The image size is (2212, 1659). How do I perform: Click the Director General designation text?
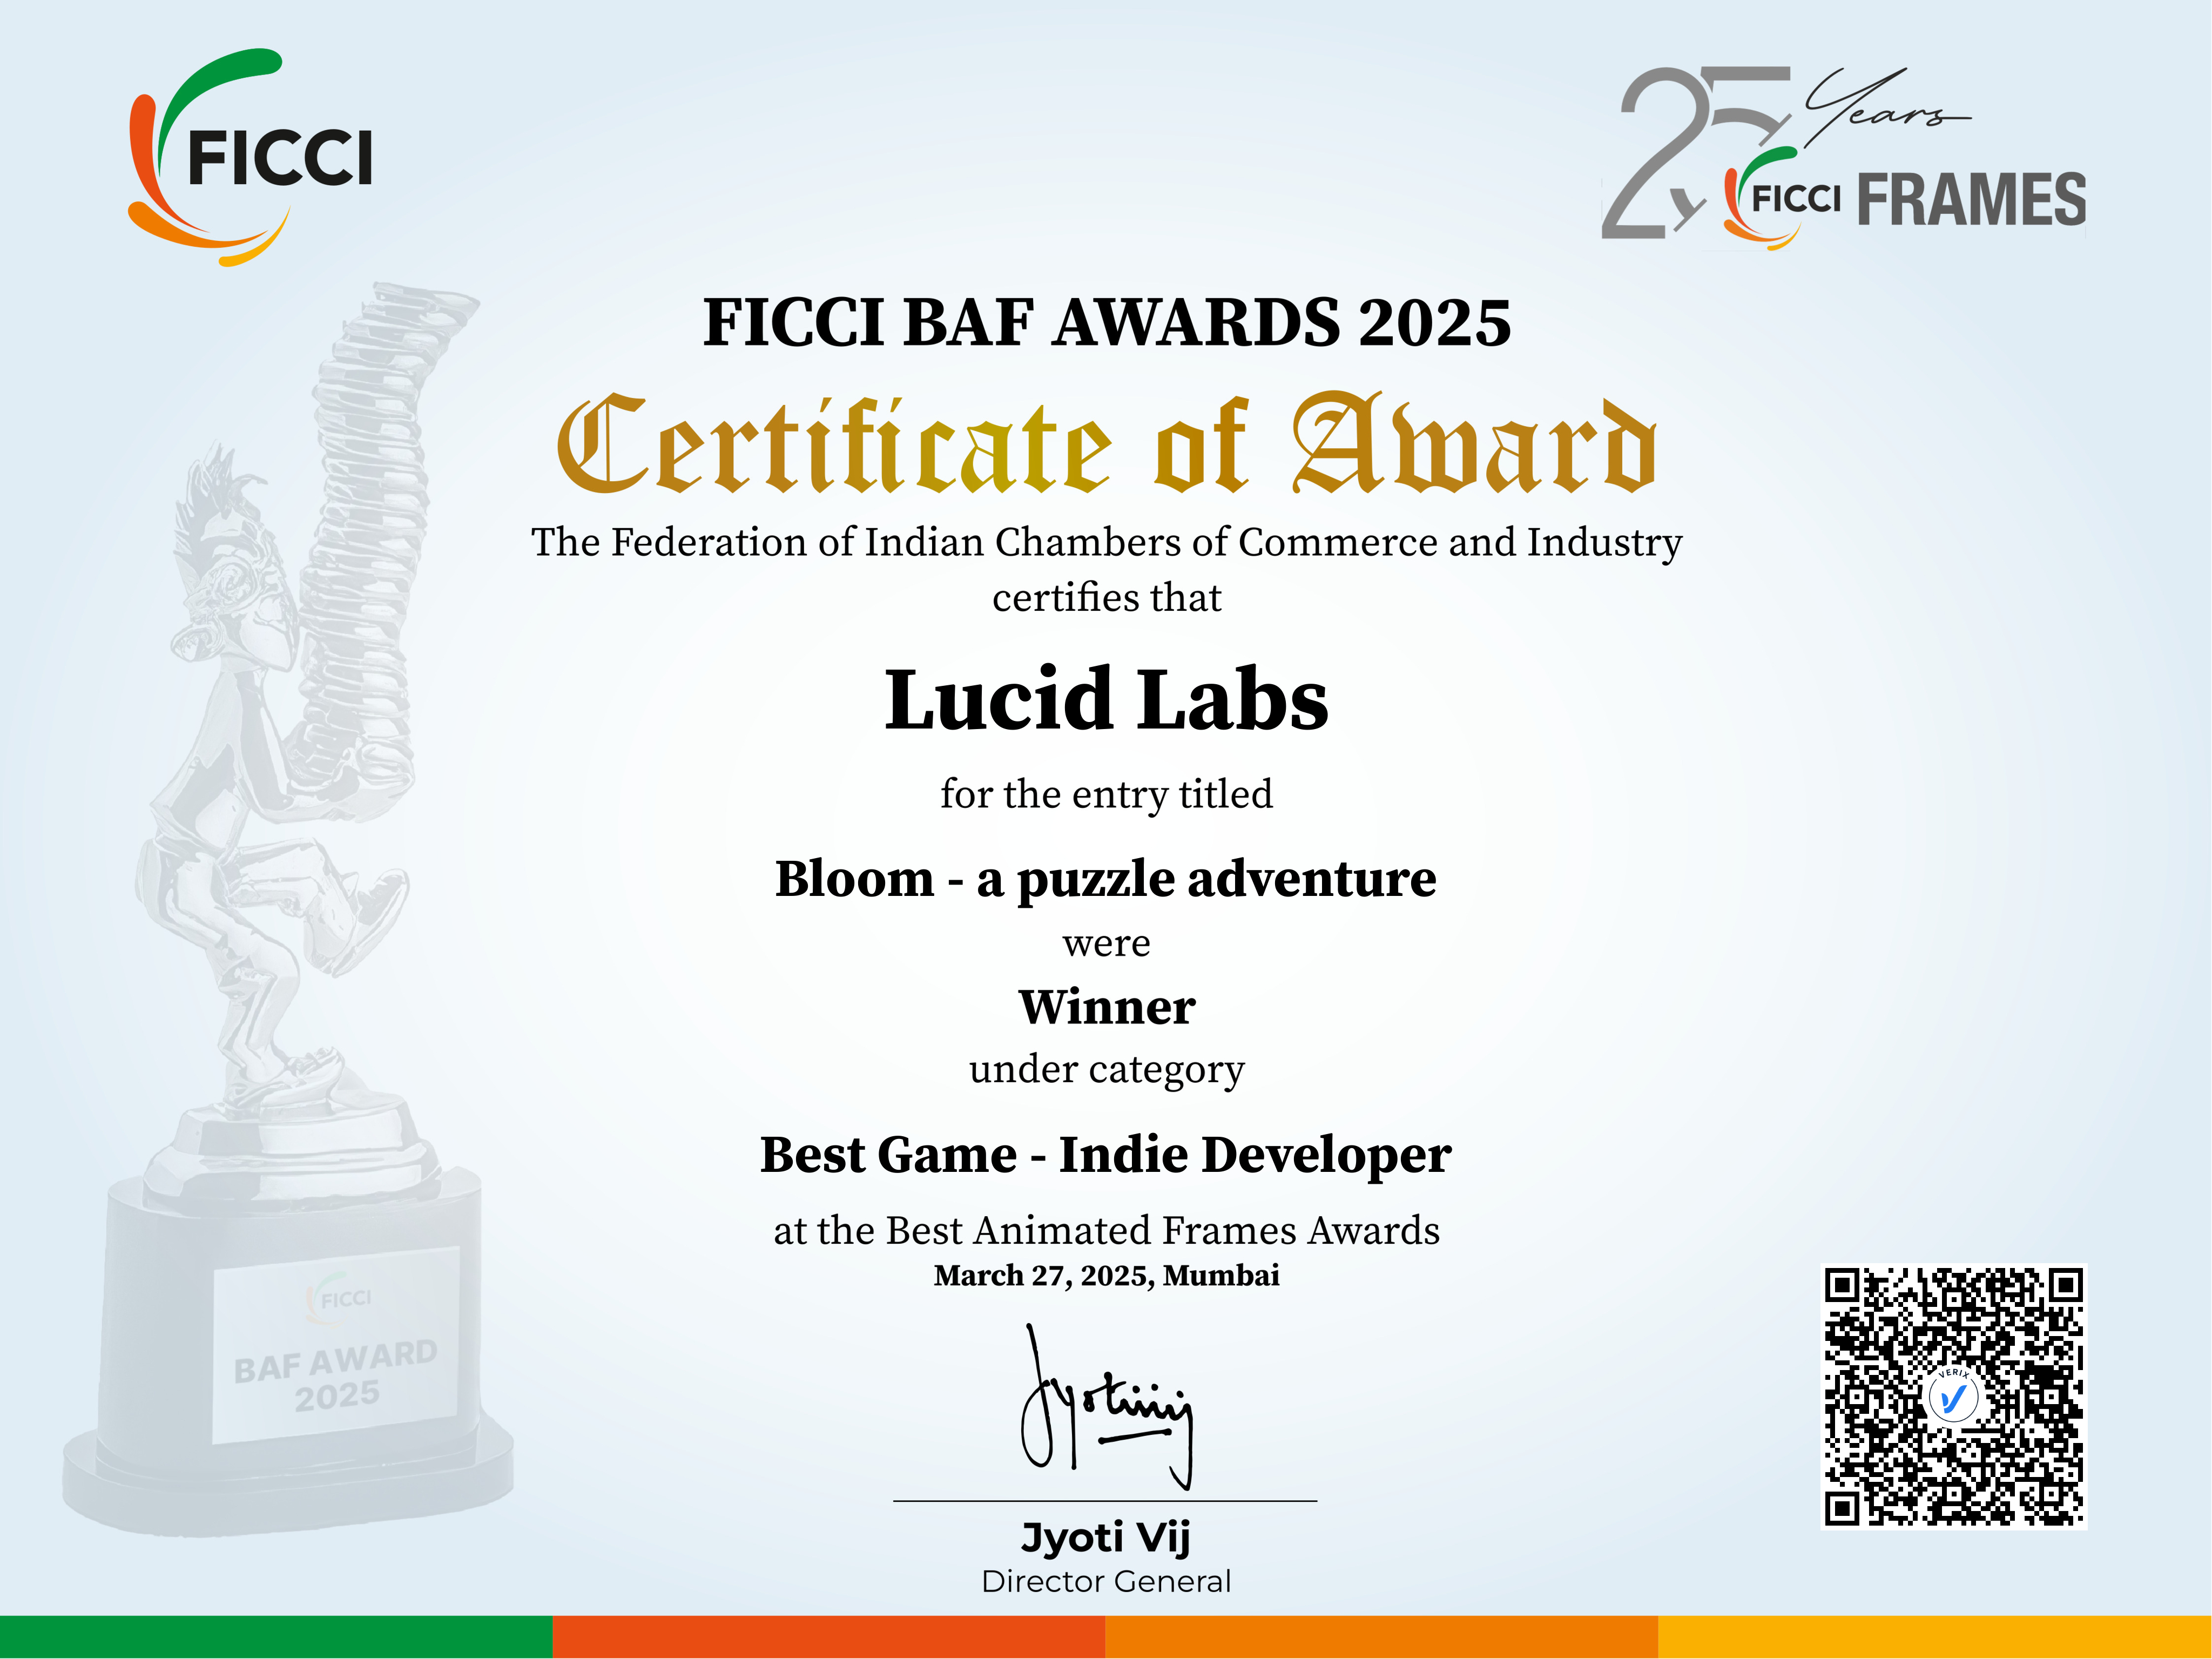(1106, 1581)
